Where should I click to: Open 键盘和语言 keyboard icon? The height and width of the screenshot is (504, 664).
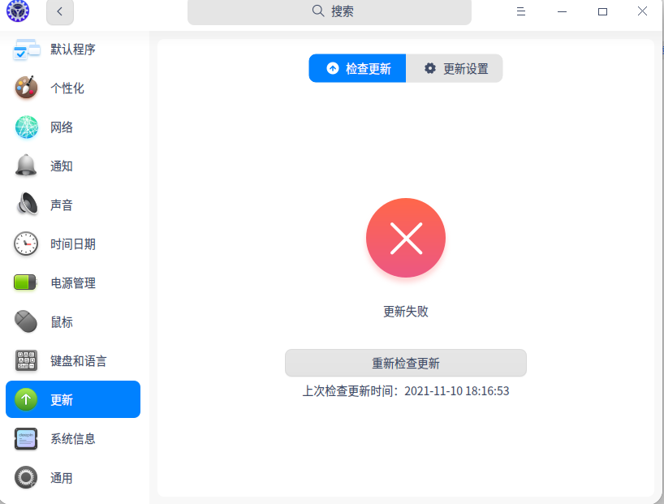point(25,360)
